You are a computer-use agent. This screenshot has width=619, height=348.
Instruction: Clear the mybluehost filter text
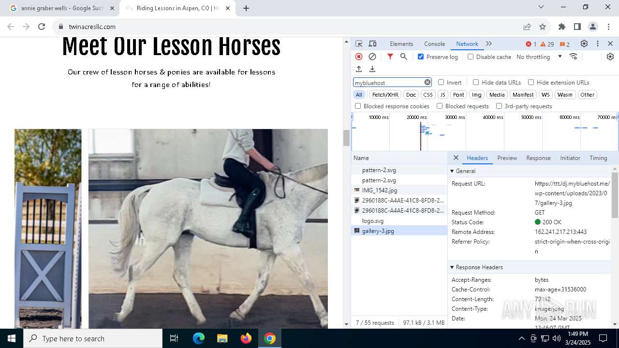427,82
